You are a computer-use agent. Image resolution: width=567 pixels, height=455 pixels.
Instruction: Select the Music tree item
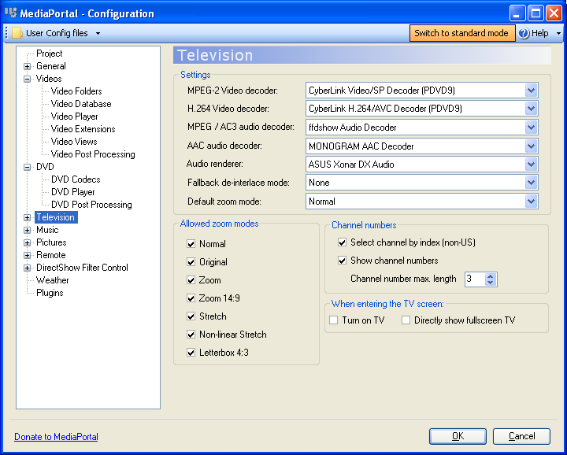pos(47,230)
